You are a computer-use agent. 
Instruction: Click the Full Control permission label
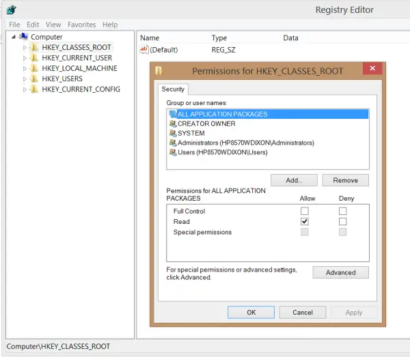click(189, 211)
